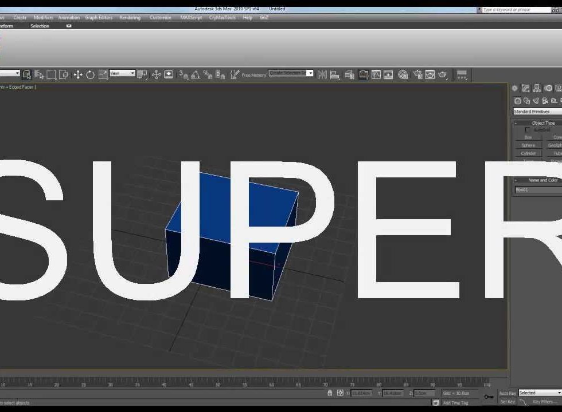Open the Create menu
The width and height of the screenshot is (562, 412).
click(x=19, y=18)
